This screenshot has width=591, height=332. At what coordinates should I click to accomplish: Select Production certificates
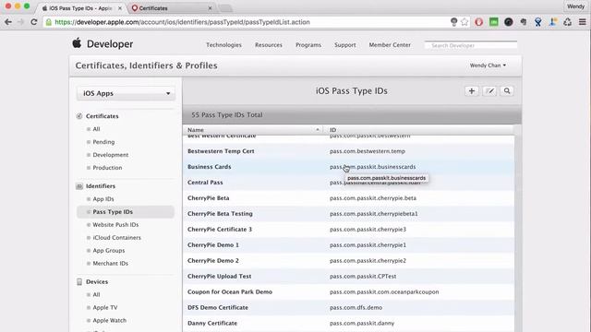pyautogui.click(x=107, y=168)
